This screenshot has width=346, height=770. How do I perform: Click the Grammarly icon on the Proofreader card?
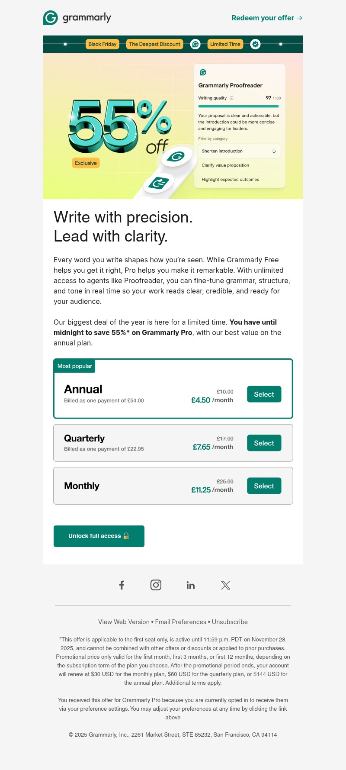click(202, 73)
